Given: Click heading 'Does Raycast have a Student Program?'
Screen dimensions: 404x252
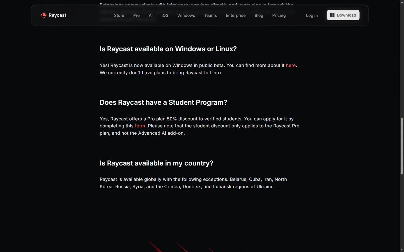Looking at the screenshot, I should click(163, 102).
